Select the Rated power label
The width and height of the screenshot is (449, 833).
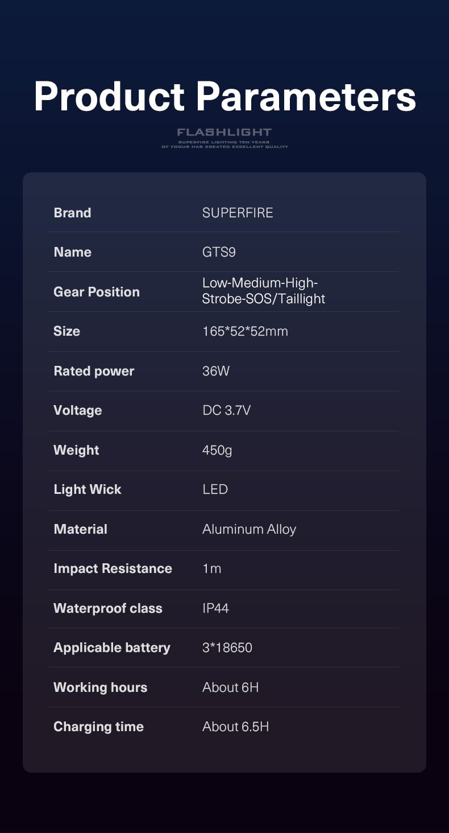[94, 371]
